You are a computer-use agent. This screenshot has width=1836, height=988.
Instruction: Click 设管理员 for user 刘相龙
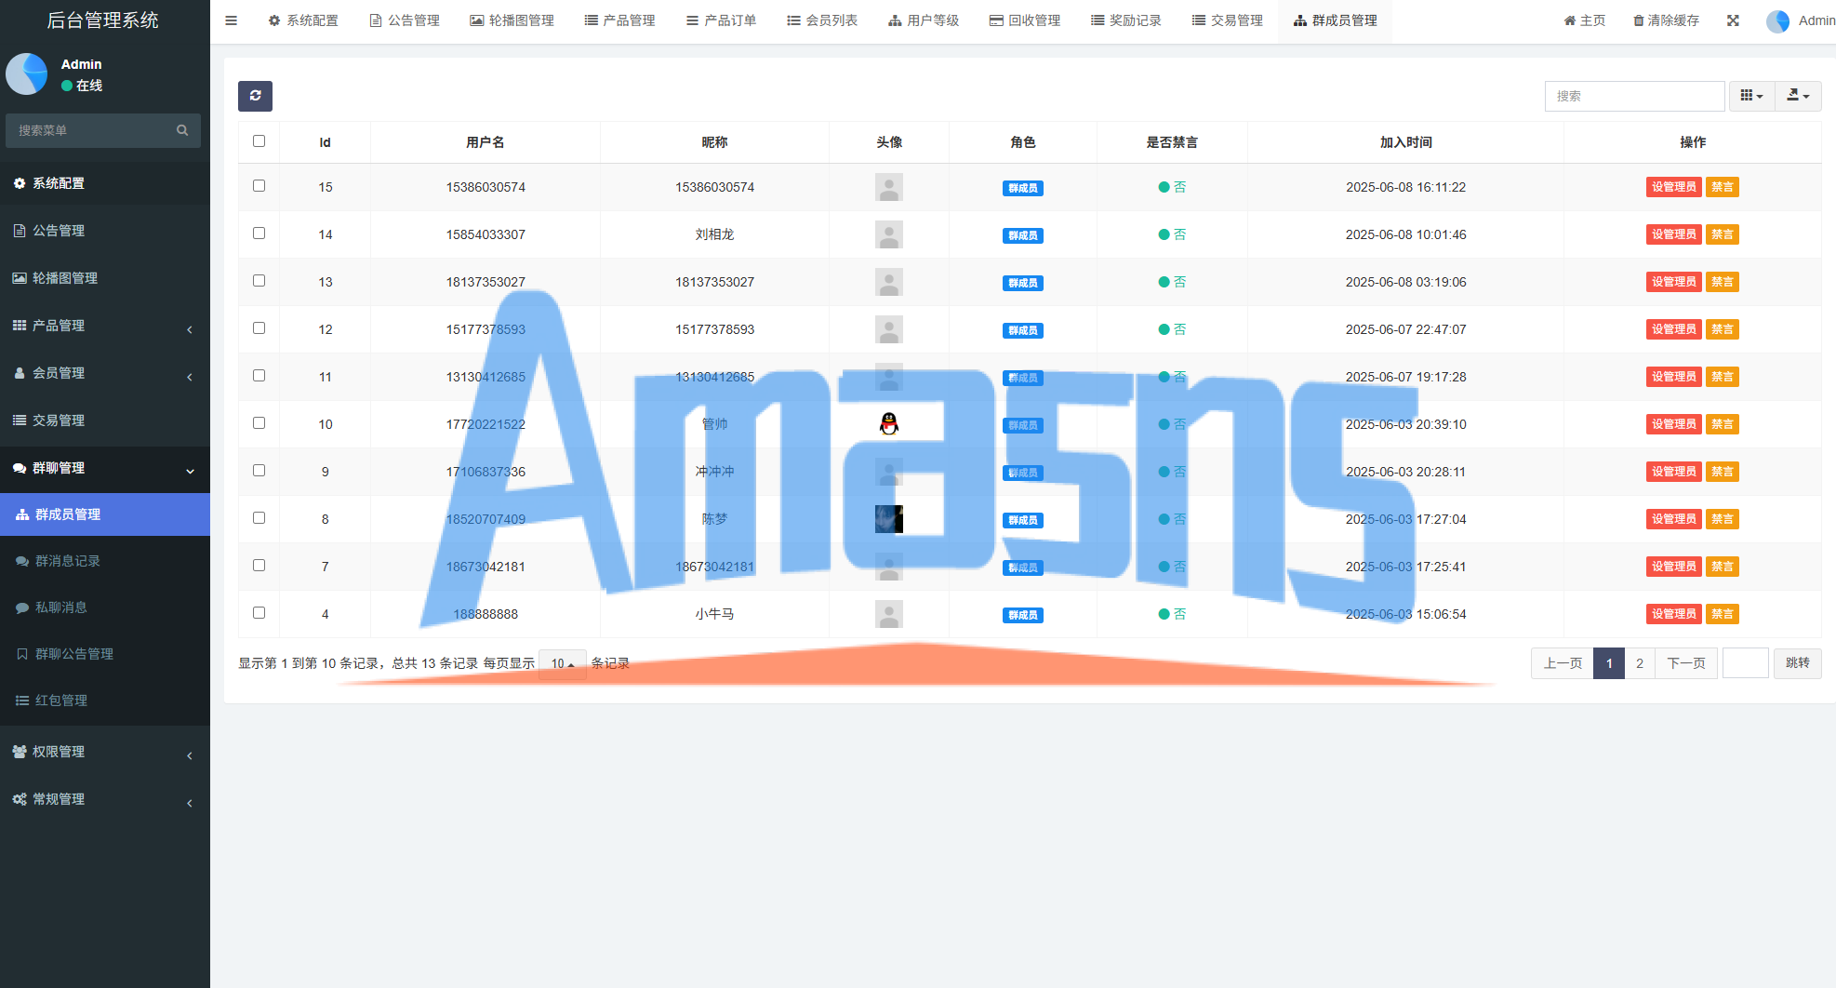1673,234
